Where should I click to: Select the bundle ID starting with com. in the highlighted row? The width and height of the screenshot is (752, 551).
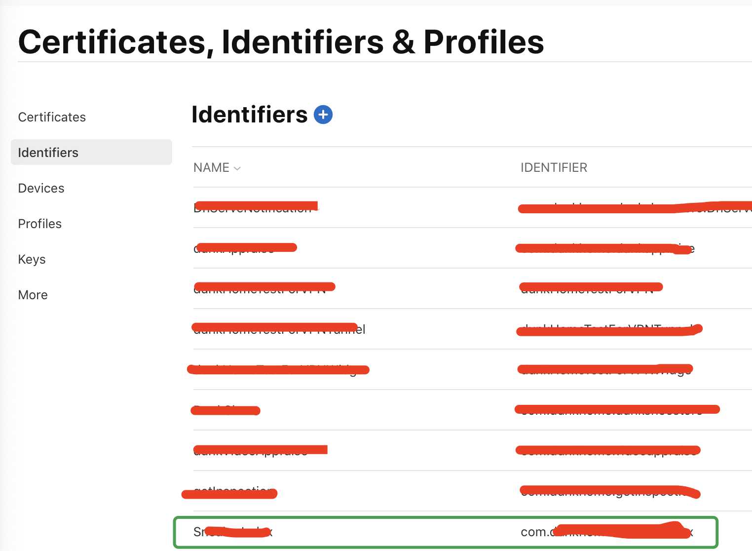coord(607,532)
